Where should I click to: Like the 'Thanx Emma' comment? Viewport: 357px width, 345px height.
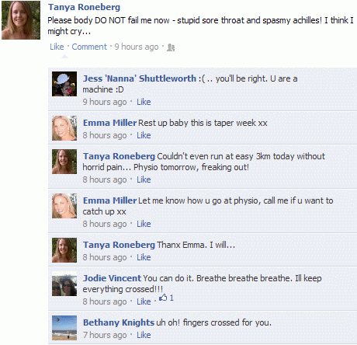point(144,257)
